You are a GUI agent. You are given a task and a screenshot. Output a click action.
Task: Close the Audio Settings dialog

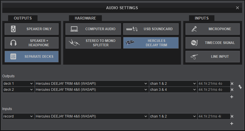point(237,8)
